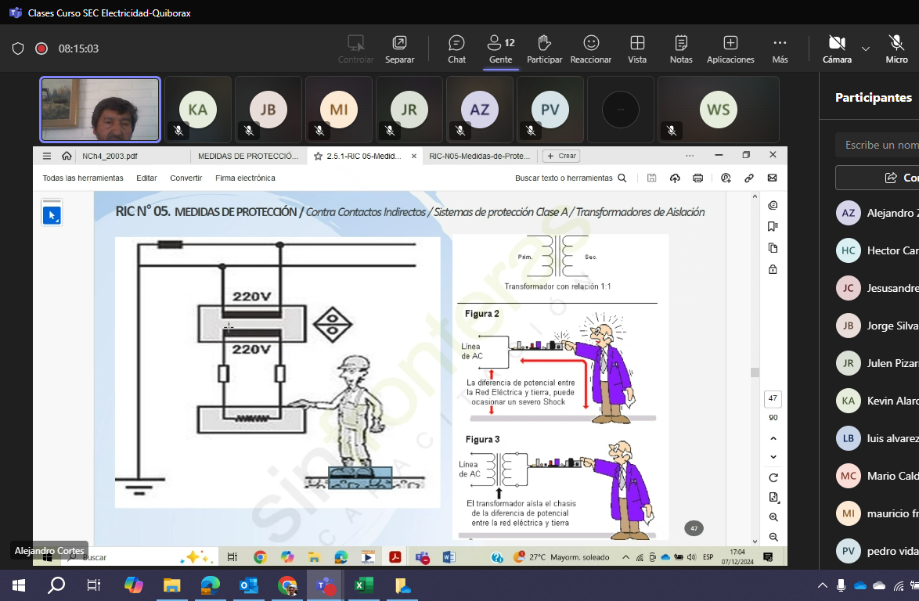Open the Gente participants panel
Image resolution: width=919 pixels, height=601 pixels.
tap(500, 49)
